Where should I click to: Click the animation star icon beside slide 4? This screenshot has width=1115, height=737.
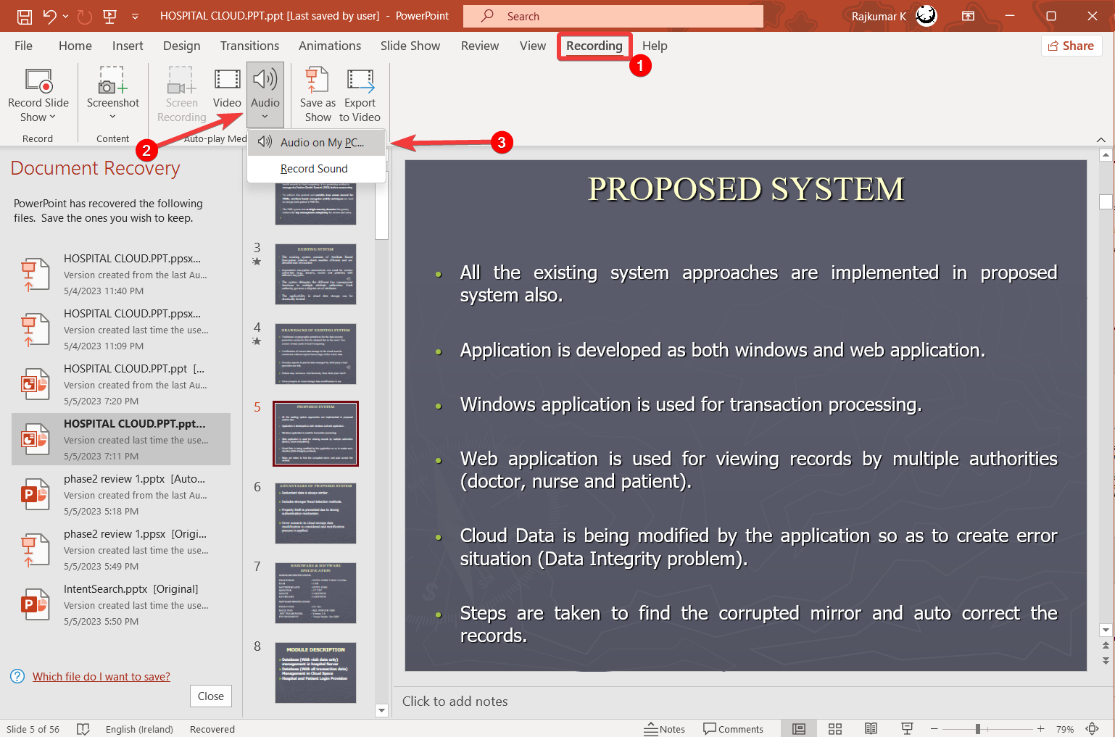click(257, 341)
